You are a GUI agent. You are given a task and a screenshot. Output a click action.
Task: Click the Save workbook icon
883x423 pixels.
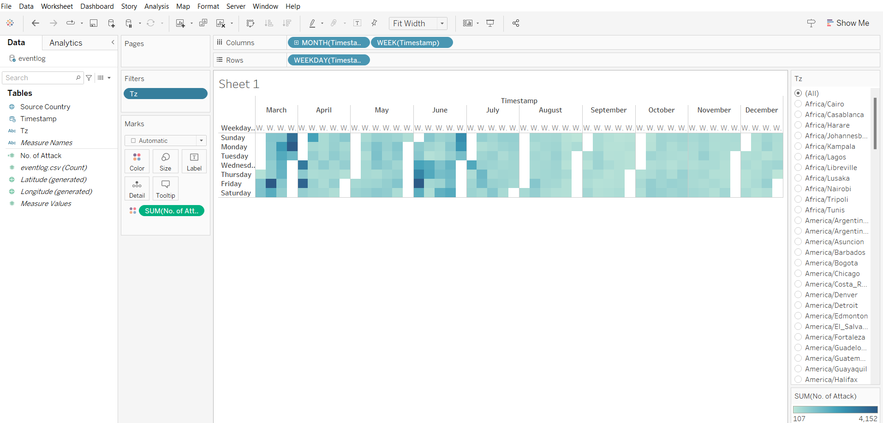(x=94, y=23)
